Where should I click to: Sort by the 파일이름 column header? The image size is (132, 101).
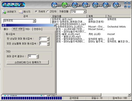tap(69, 16)
